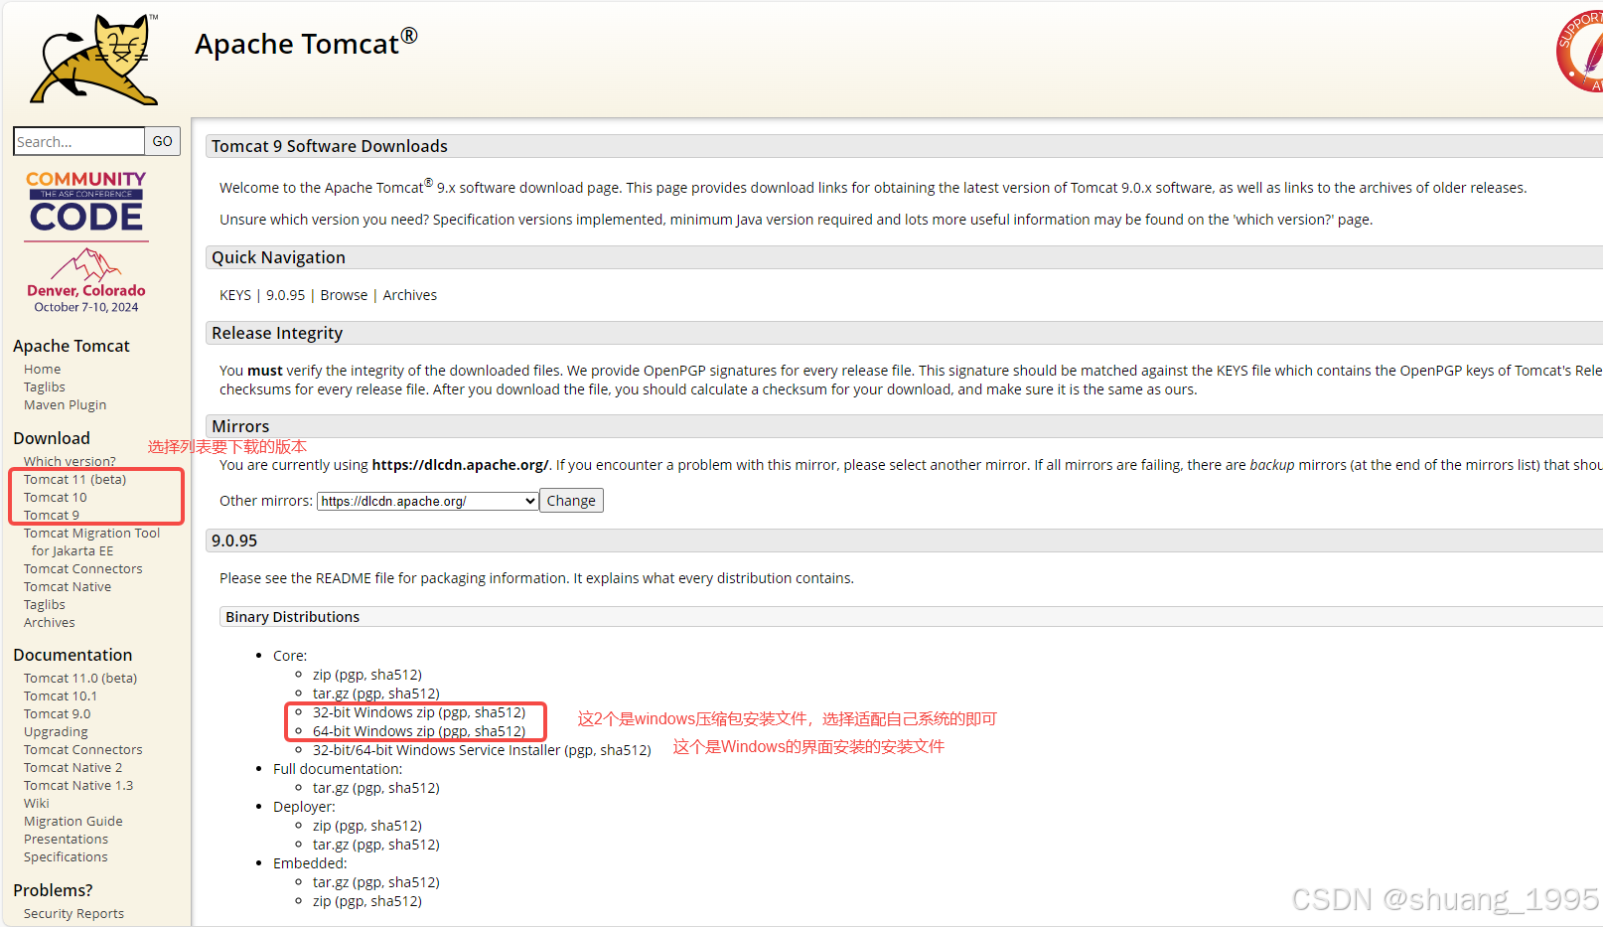This screenshot has width=1603, height=927.
Task: Click the Apache Tomcat page title
Action: (x=306, y=44)
